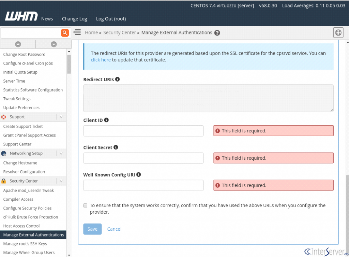Go to Security Center breadcrumb
This screenshot has height=257, width=349.
click(120, 32)
